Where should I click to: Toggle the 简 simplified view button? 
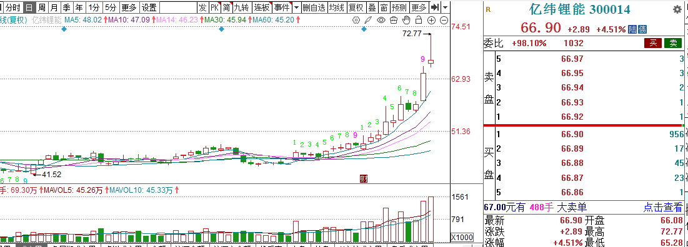[x=226, y=7]
